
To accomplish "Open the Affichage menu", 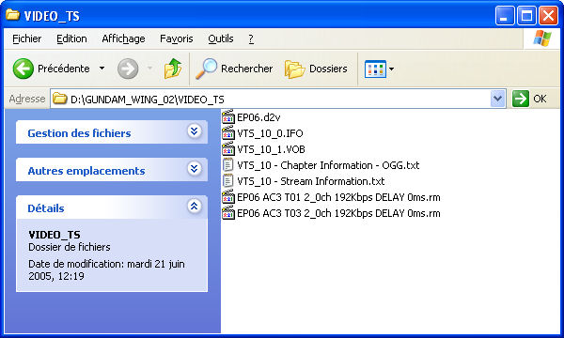I will [x=123, y=38].
